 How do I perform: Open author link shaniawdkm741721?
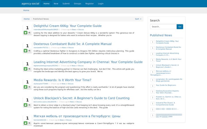click(41, 48)
